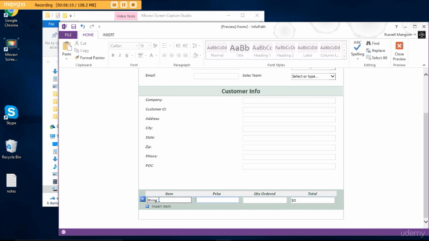Apply the Heading 2 font style

pyautogui.click(x=285, y=50)
